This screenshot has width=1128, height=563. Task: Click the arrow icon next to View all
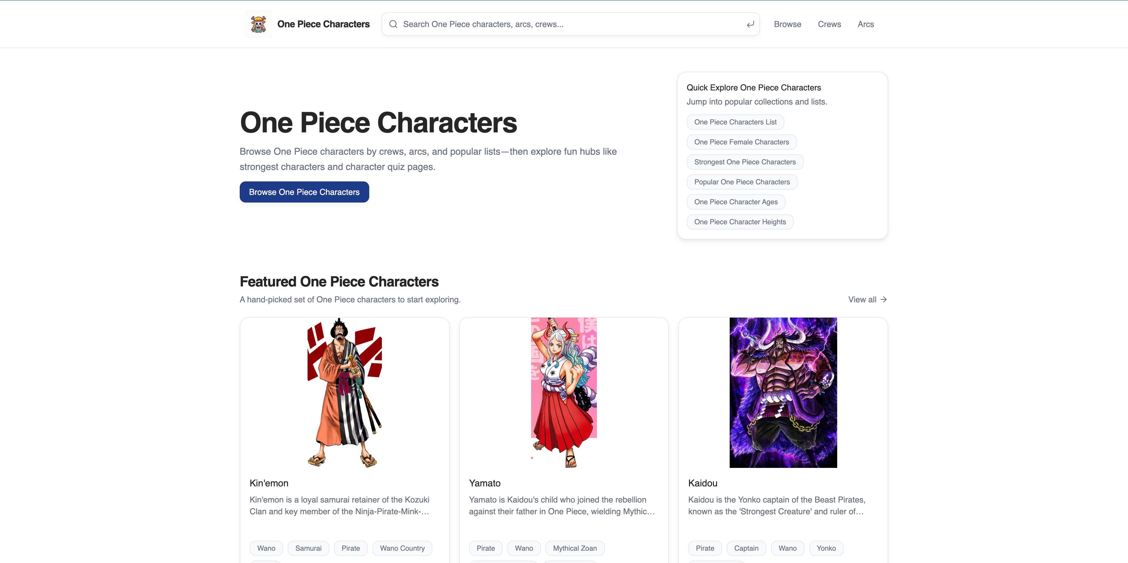[x=883, y=299]
